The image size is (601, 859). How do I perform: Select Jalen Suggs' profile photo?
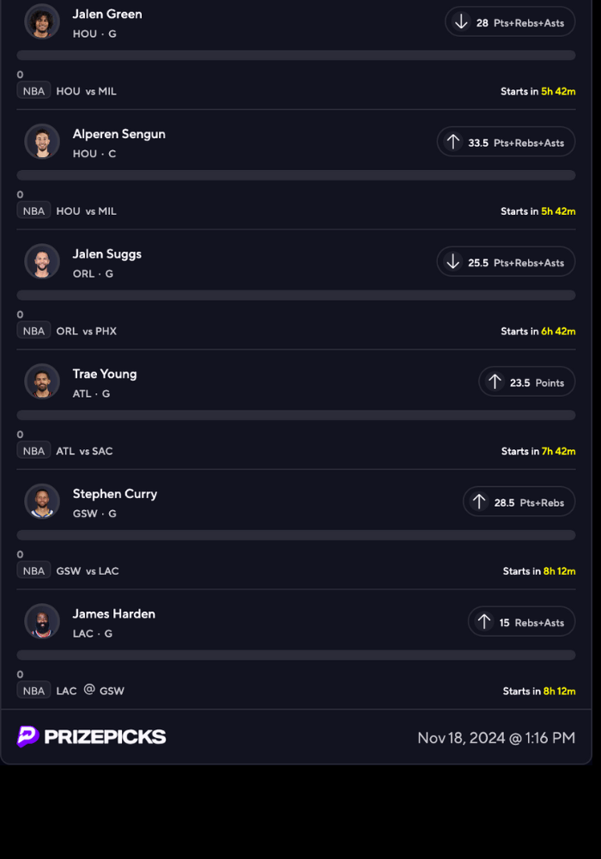(42, 261)
